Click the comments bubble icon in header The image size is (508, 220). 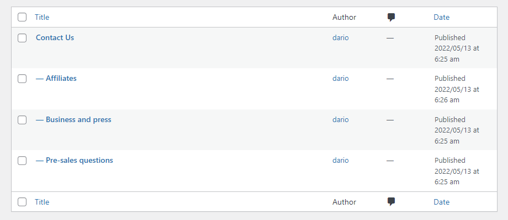[x=391, y=18]
